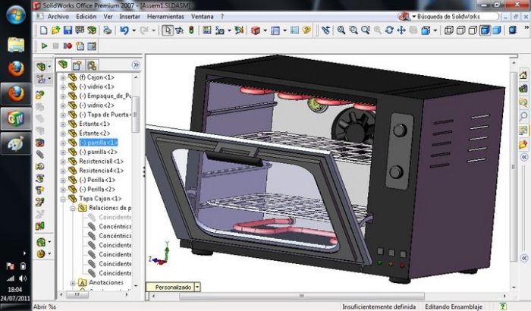The image size is (531, 311).
Task: Expand the Resistencia8<1> component node
Action: tap(63, 162)
